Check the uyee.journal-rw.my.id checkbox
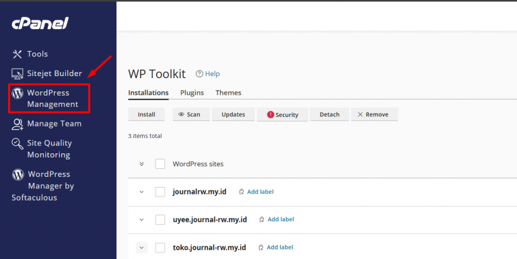The width and height of the screenshot is (517, 259). point(160,219)
